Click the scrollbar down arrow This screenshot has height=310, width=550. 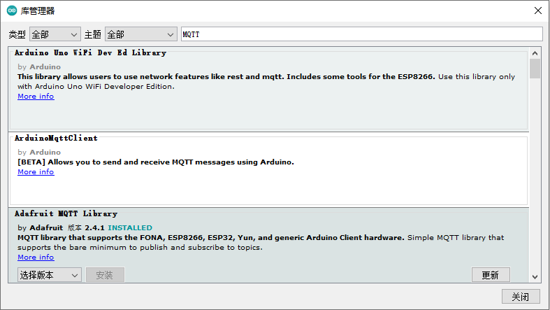click(x=535, y=277)
